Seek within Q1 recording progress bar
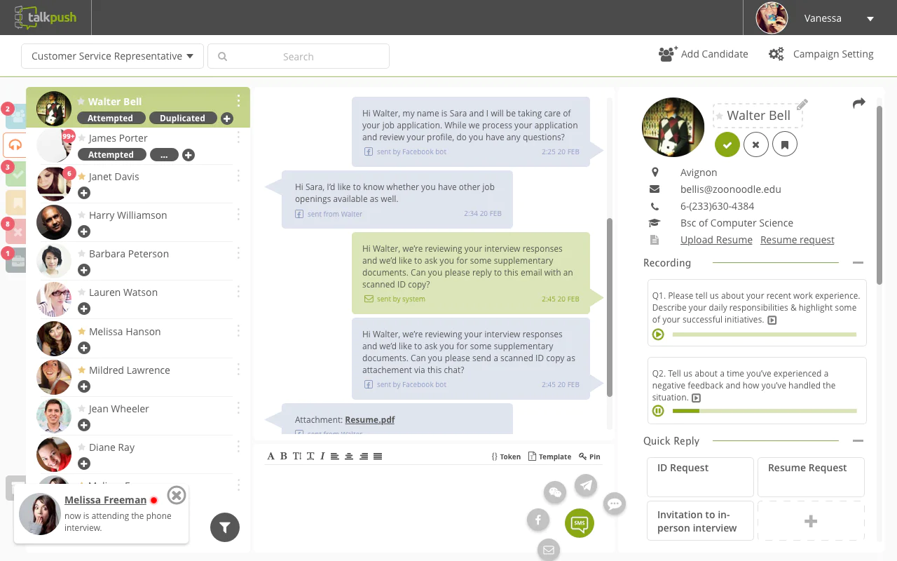The width and height of the screenshot is (897, 561). click(765, 334)
